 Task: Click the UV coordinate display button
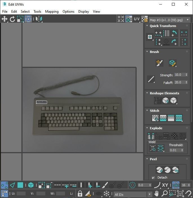pos(137,19)
